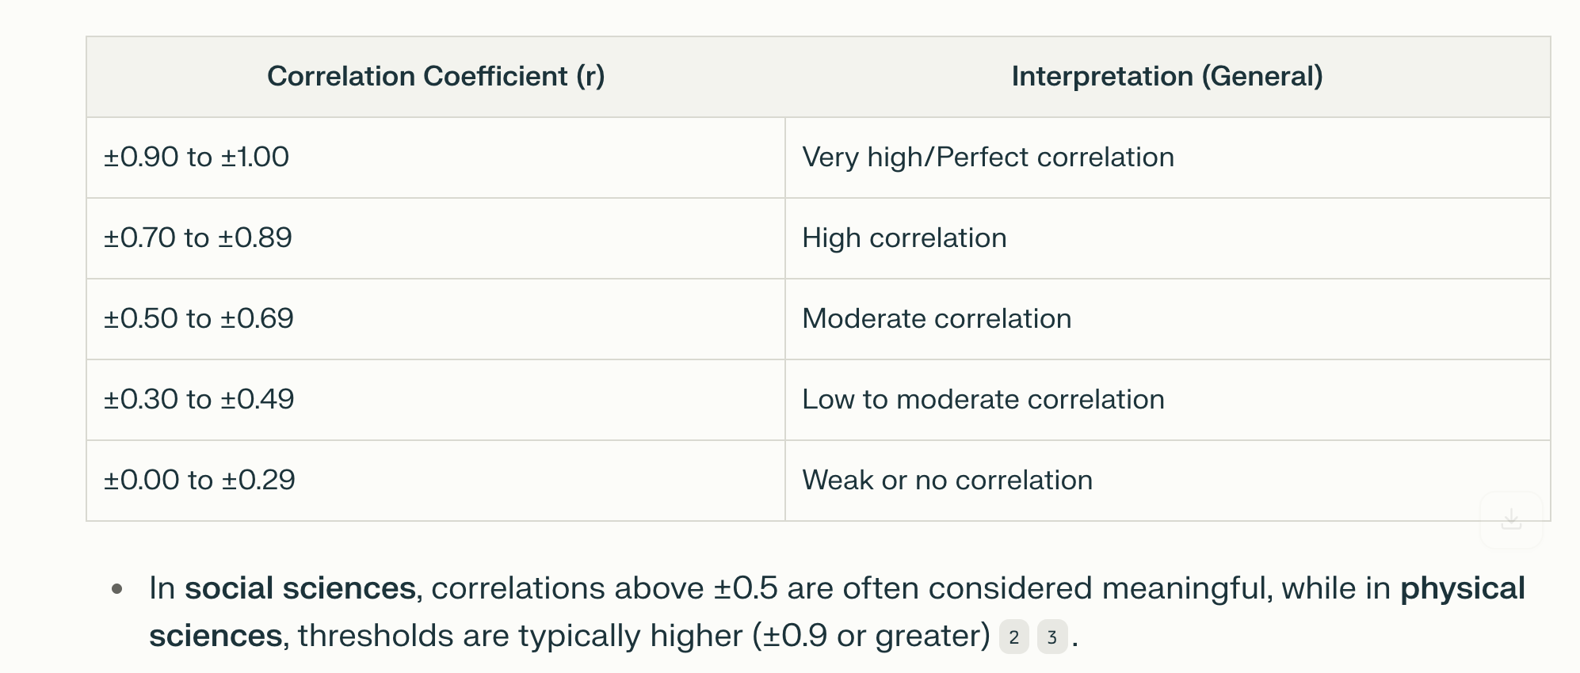This screenshot has height=673, width=1580.
Task: Click the table download icon
Action: click(1511, 520)
